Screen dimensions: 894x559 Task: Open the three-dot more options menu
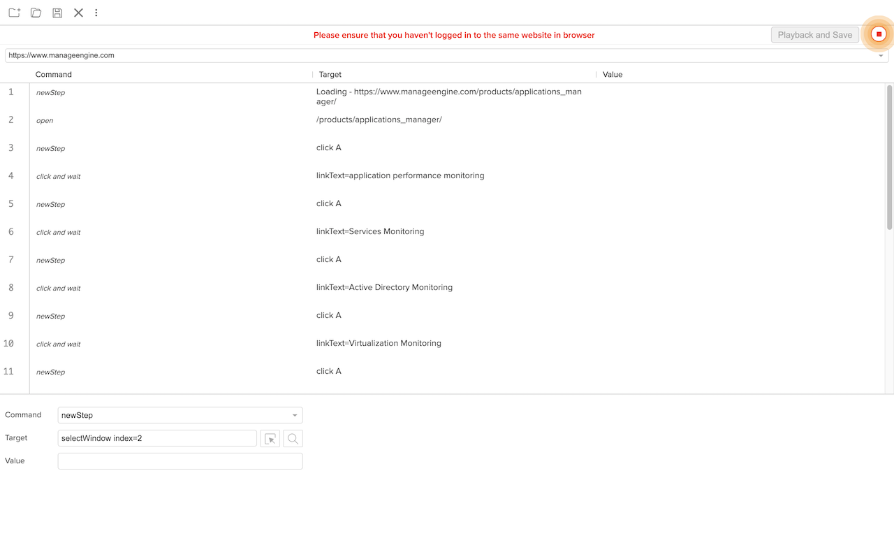click(96, 13)
